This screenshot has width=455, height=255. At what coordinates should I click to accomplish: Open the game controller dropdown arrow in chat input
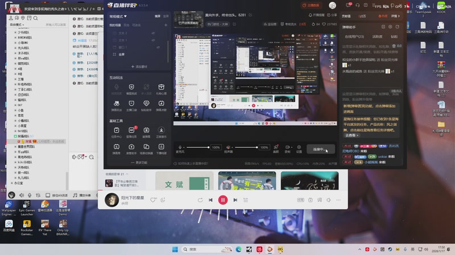click(x=86, y=157)
